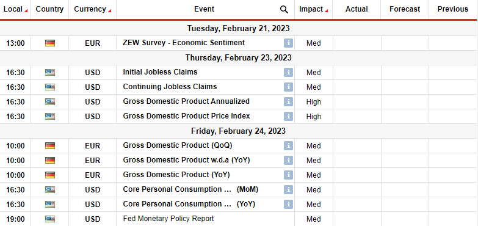Open Gross Domestic Product Price Index event
Viewport: 478px width, 226px height.
point(187,116)
